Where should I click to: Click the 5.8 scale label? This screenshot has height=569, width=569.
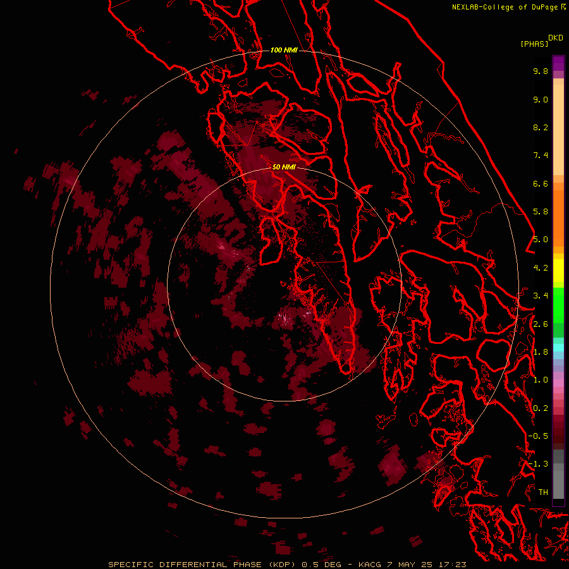click(x=541, y=212)
